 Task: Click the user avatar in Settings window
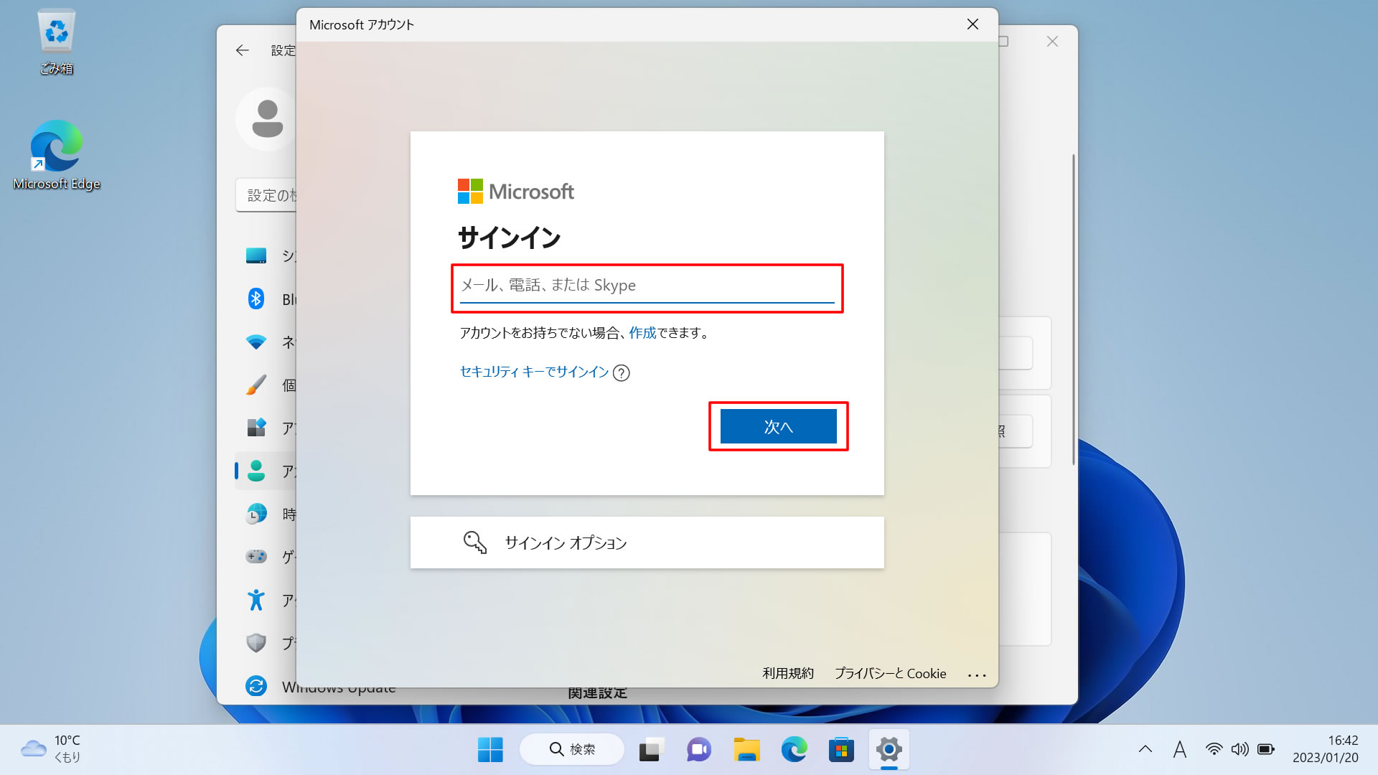tap(266, 119)
